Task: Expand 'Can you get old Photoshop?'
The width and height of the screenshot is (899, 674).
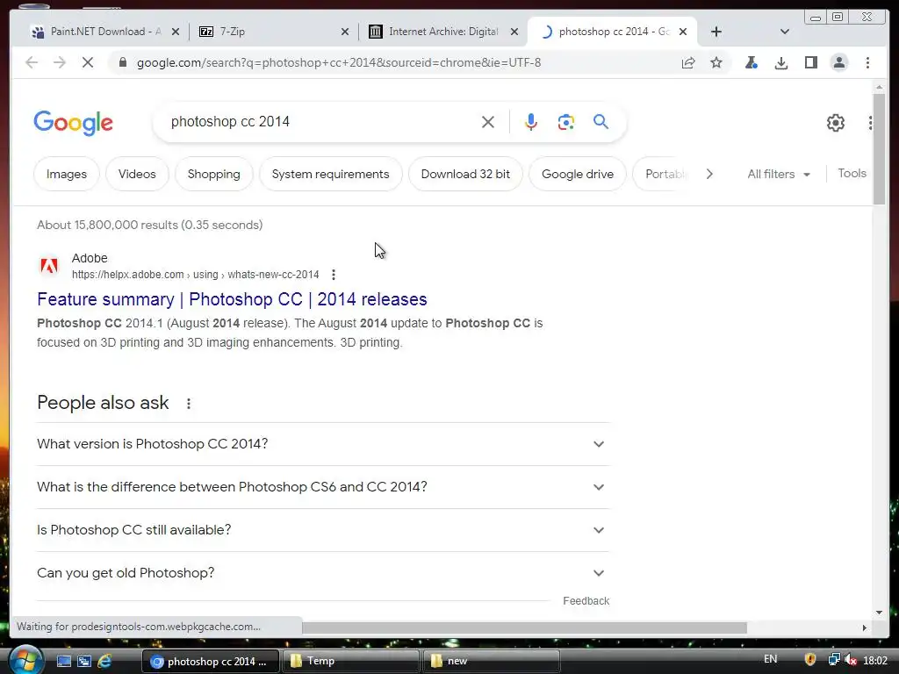Action: pos(323,573)
